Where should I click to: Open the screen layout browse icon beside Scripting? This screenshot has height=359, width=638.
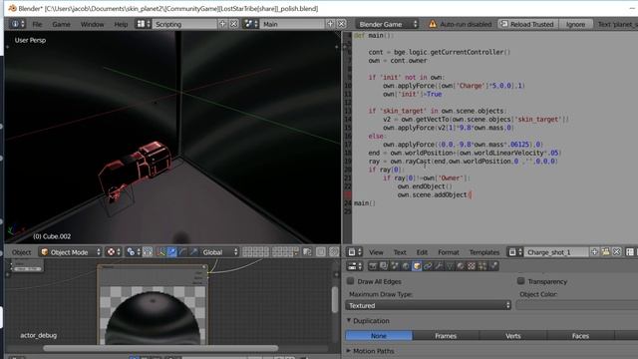click(144, 24)
